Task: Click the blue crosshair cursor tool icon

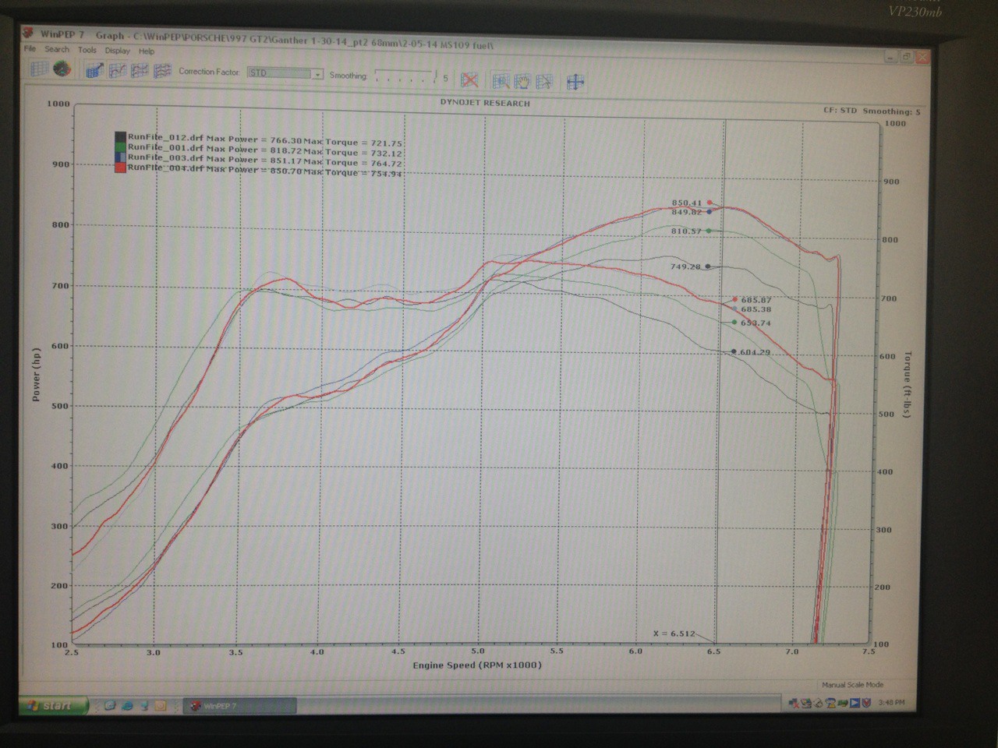Action: coord(575,82)
